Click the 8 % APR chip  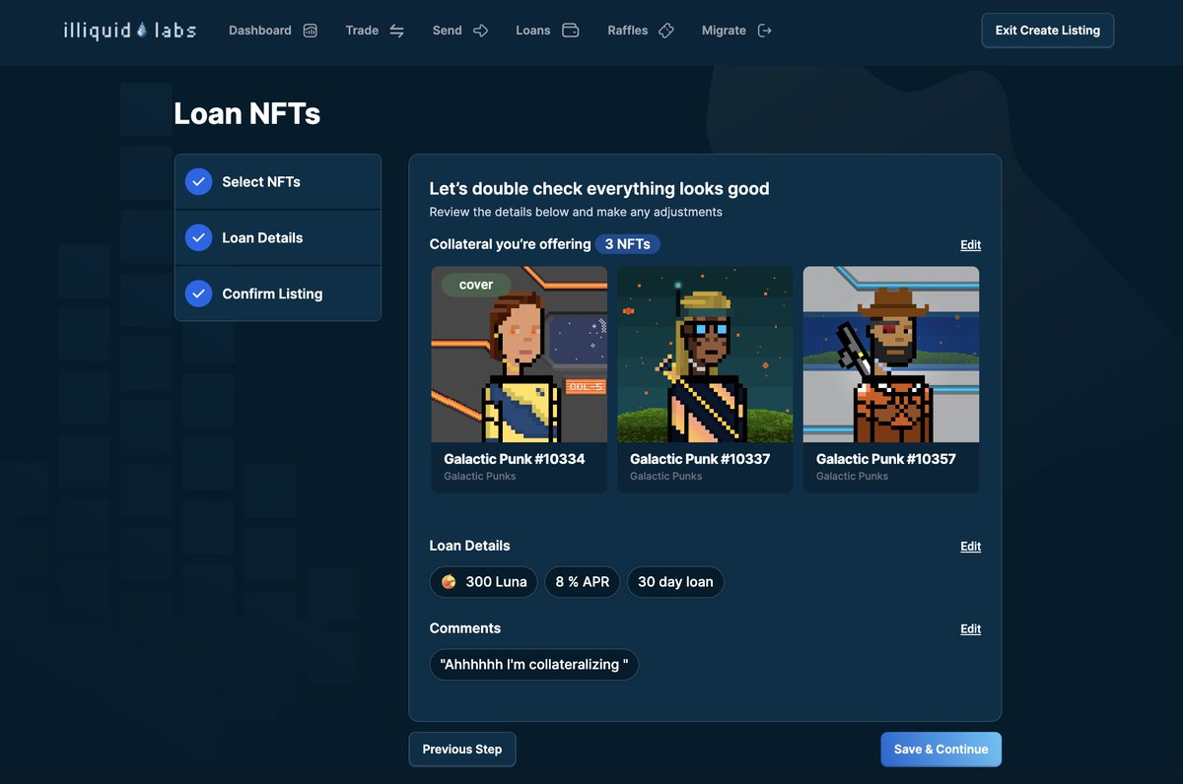pos(583,582)
